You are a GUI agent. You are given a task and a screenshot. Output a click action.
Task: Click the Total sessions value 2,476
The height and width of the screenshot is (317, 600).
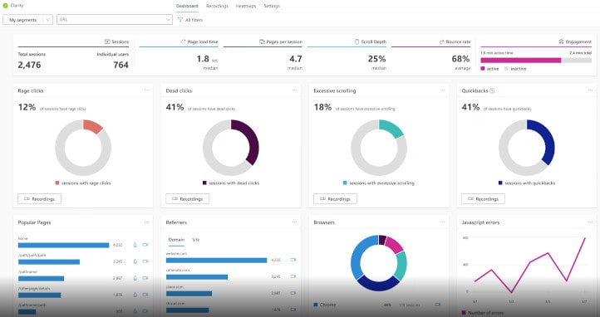(x=29, y=65)
